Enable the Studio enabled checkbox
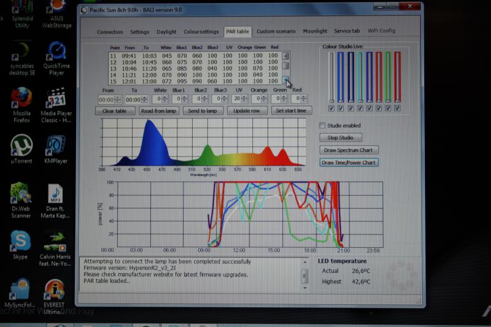This screenshot has height=327, width=491. 323,126
